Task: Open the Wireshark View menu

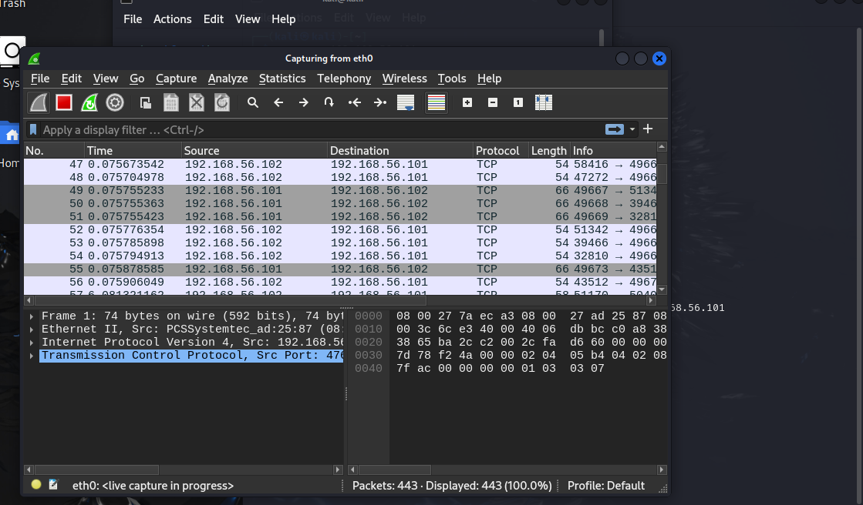Action: 106,79
